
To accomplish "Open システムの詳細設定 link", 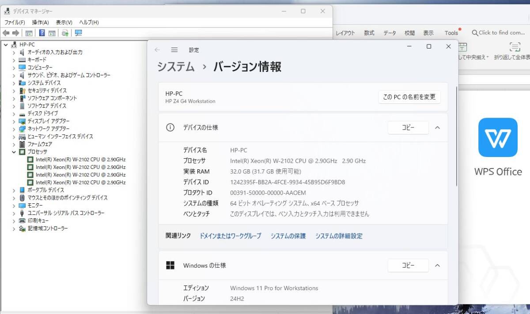I will click(339, 236).
